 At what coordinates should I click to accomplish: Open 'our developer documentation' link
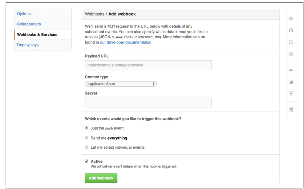(126, 42)
